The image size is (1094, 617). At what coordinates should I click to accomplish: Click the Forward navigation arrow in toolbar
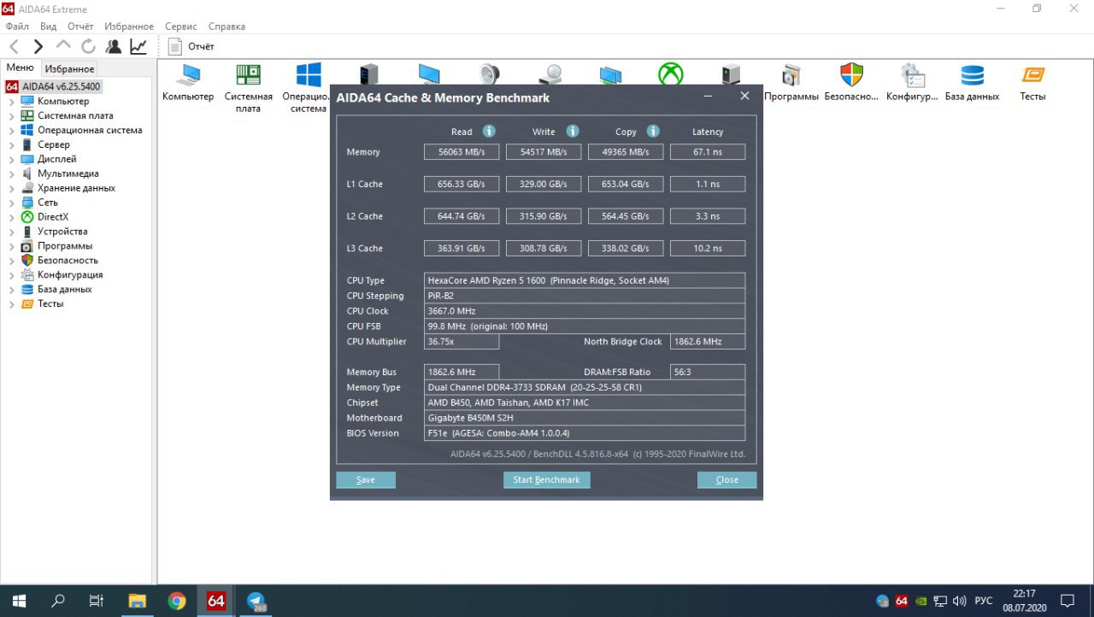(x=38, y=46)
